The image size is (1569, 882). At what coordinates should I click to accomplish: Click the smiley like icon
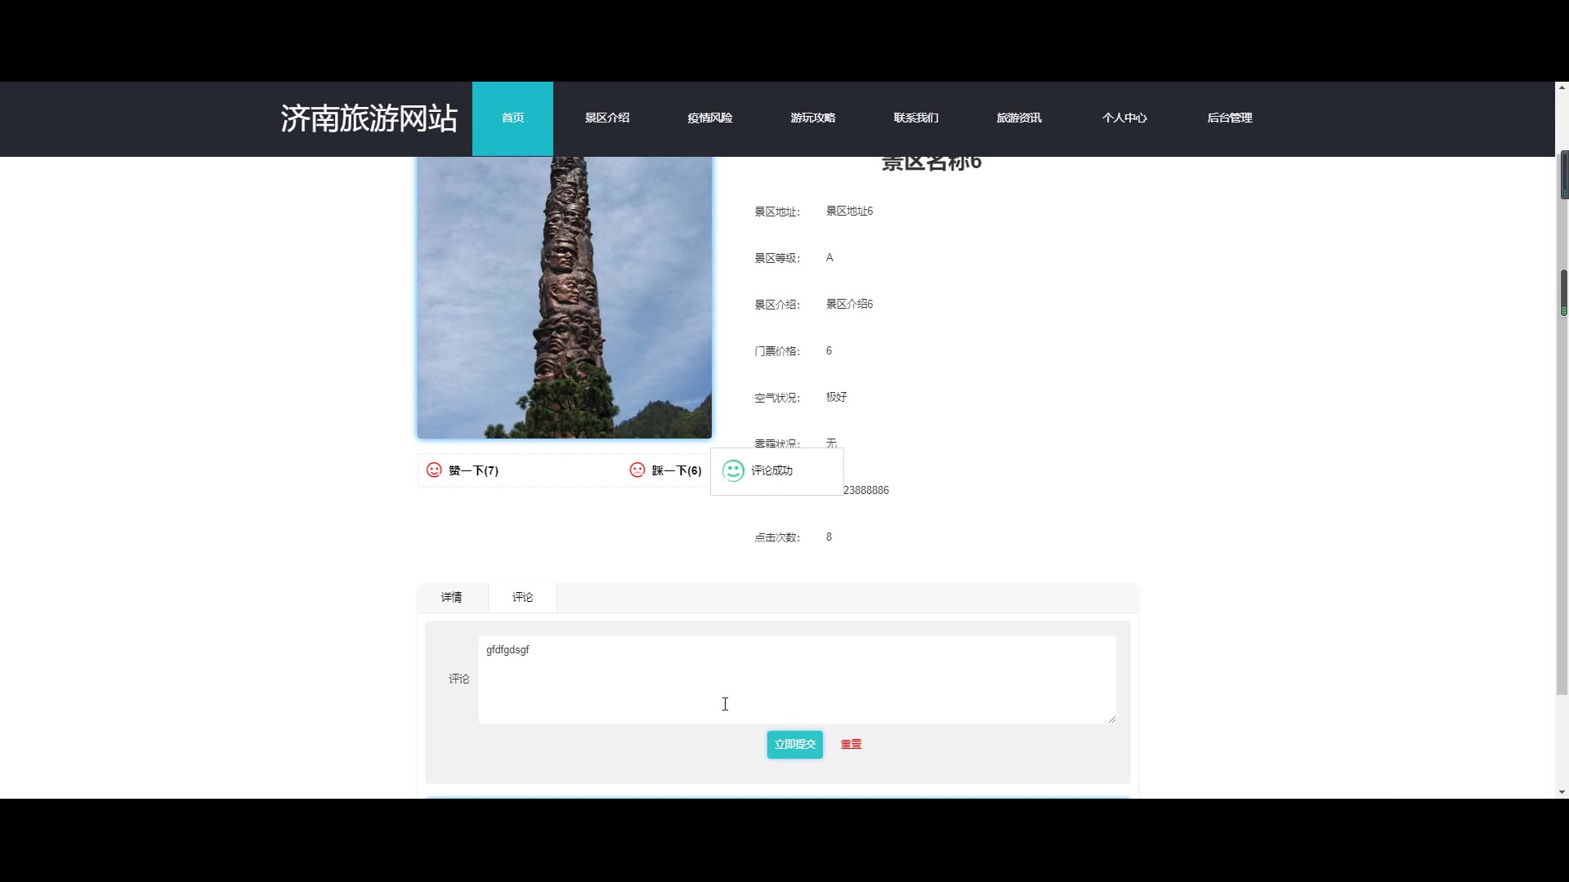pyautogui.click(x=434, y=470)
